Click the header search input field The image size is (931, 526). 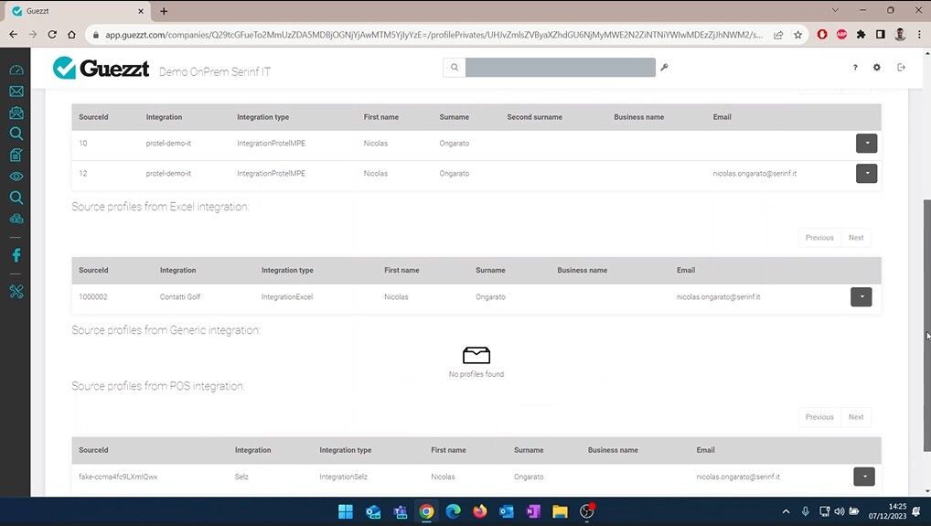(x=560, y=68)
